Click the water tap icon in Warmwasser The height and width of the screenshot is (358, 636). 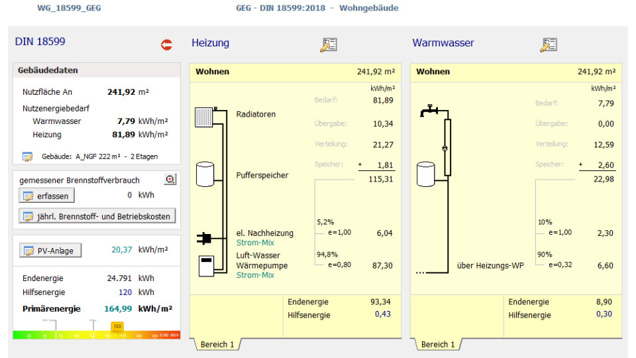(x=429, y=111)
